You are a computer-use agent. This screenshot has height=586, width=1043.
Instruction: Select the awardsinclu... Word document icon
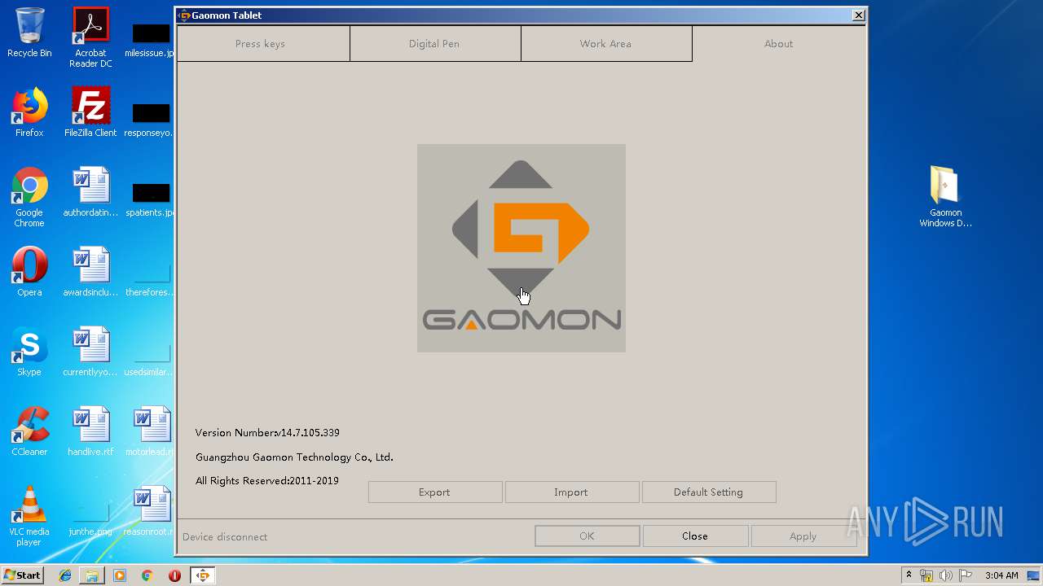point(90,272)
